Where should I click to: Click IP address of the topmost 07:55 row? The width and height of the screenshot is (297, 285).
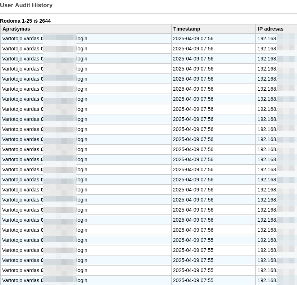pyautogui.click(x=268, y=240)
